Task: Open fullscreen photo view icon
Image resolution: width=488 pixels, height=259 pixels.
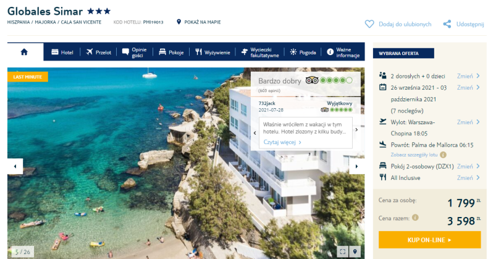Action: point(343,252)
